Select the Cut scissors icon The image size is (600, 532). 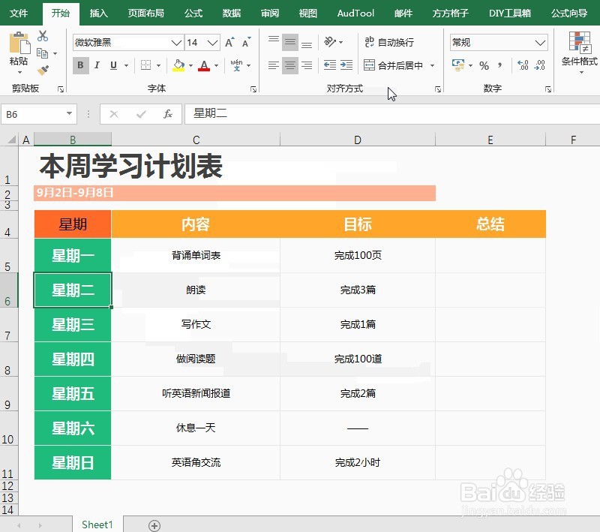click(x=42, y=36)
